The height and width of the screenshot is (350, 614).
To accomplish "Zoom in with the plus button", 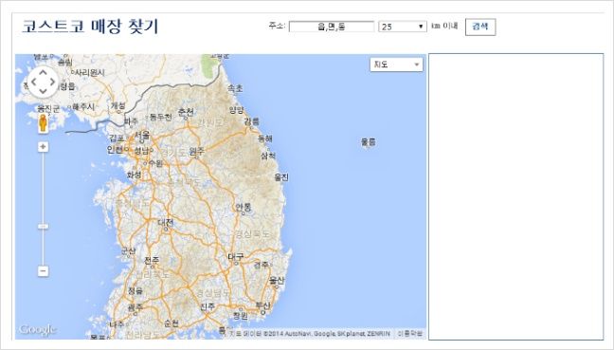I will 43,147.
